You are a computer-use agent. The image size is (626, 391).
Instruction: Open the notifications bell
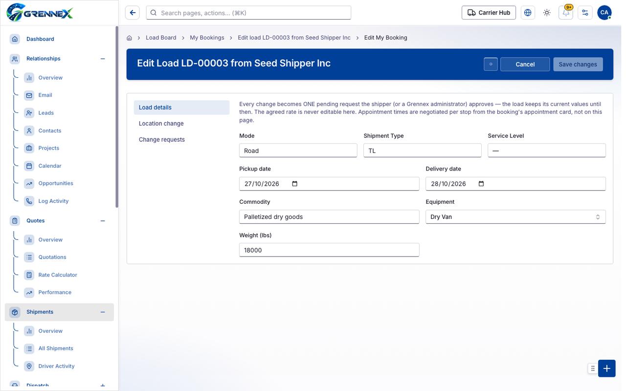(x=566, y=13)
